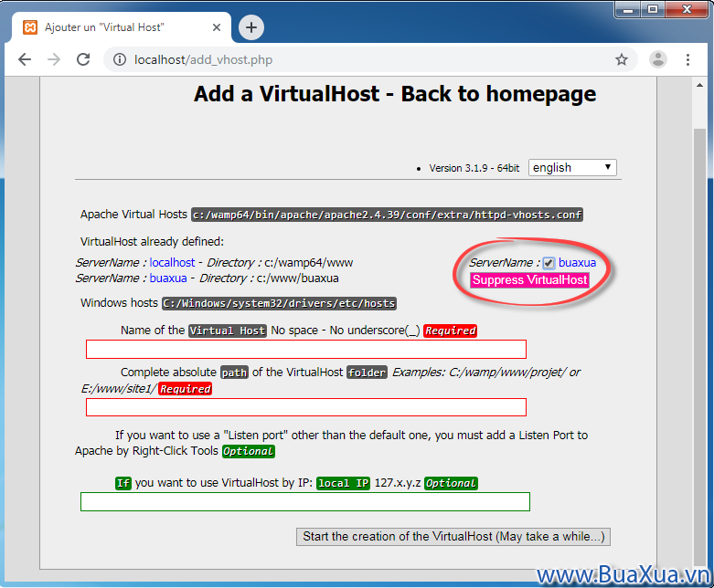Open Chrome's three-dot menu
This screenshot has width=714, height=588.
[687, 59]
